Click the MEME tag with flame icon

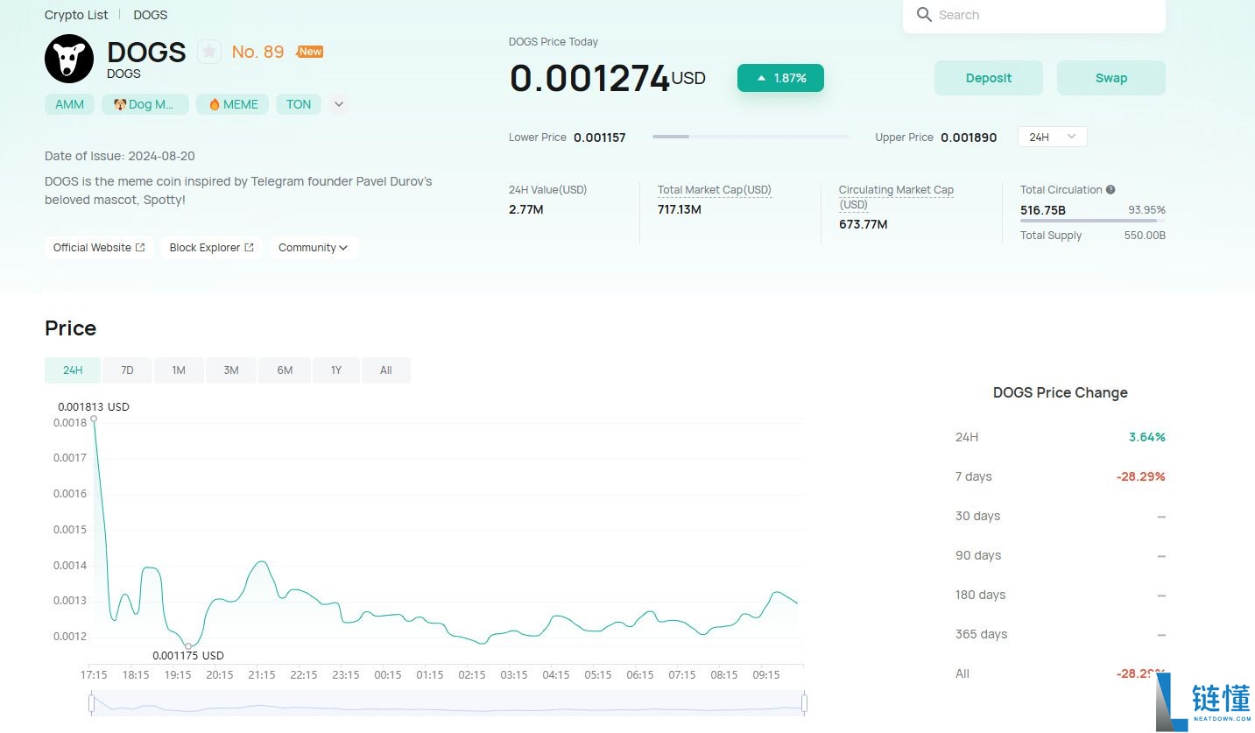[232, 104]
